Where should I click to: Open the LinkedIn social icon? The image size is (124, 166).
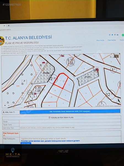[x=117, y=35]
